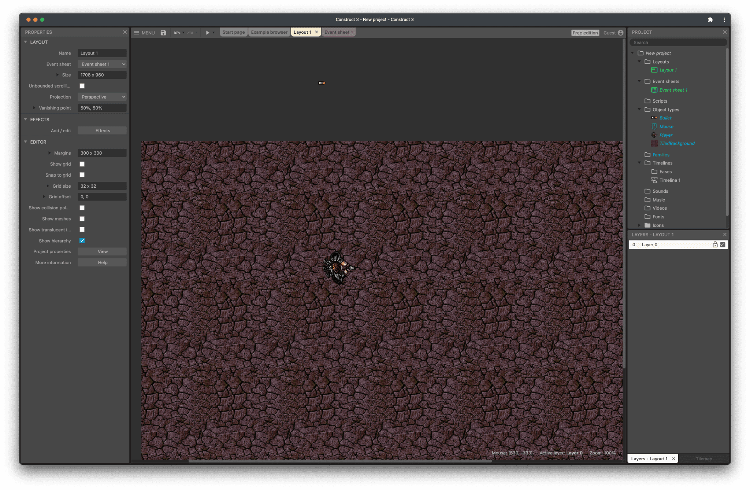
Task: Click the Layer 0 lock icon
Action: [x=714, y=244]
